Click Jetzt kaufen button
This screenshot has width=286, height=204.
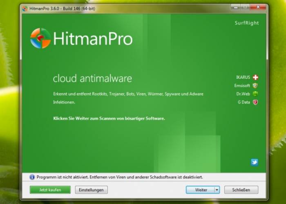pyautogui.click(x=50, y=190)
